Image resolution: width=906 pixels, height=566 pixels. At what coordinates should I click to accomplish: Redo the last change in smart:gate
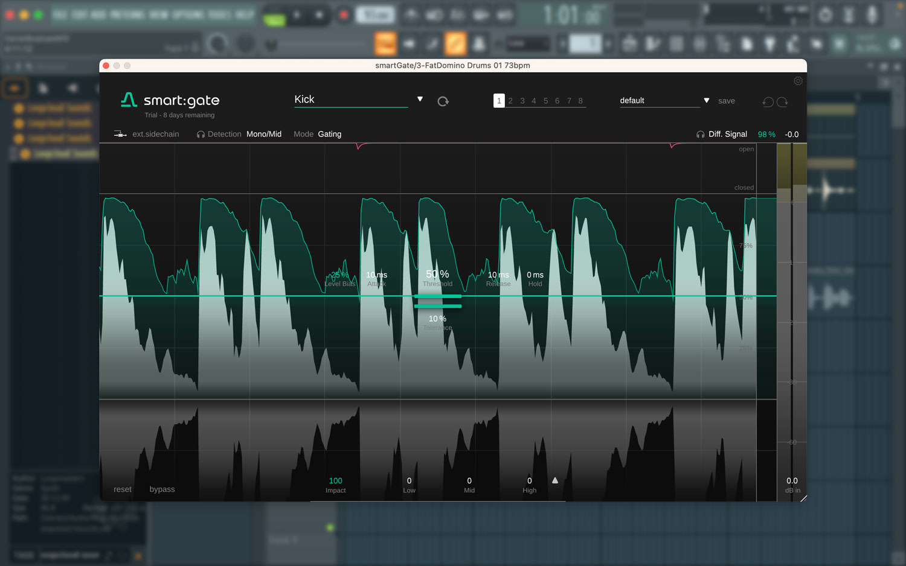click(782, 102)
